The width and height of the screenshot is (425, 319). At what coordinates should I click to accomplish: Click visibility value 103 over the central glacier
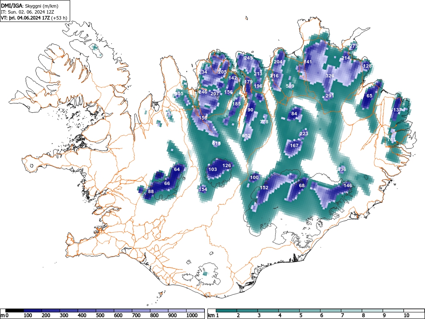(212, 170)
